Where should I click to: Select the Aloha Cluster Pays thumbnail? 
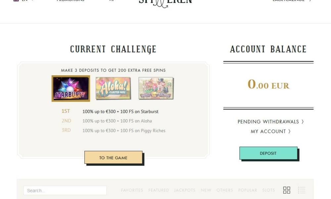(113, 88)
